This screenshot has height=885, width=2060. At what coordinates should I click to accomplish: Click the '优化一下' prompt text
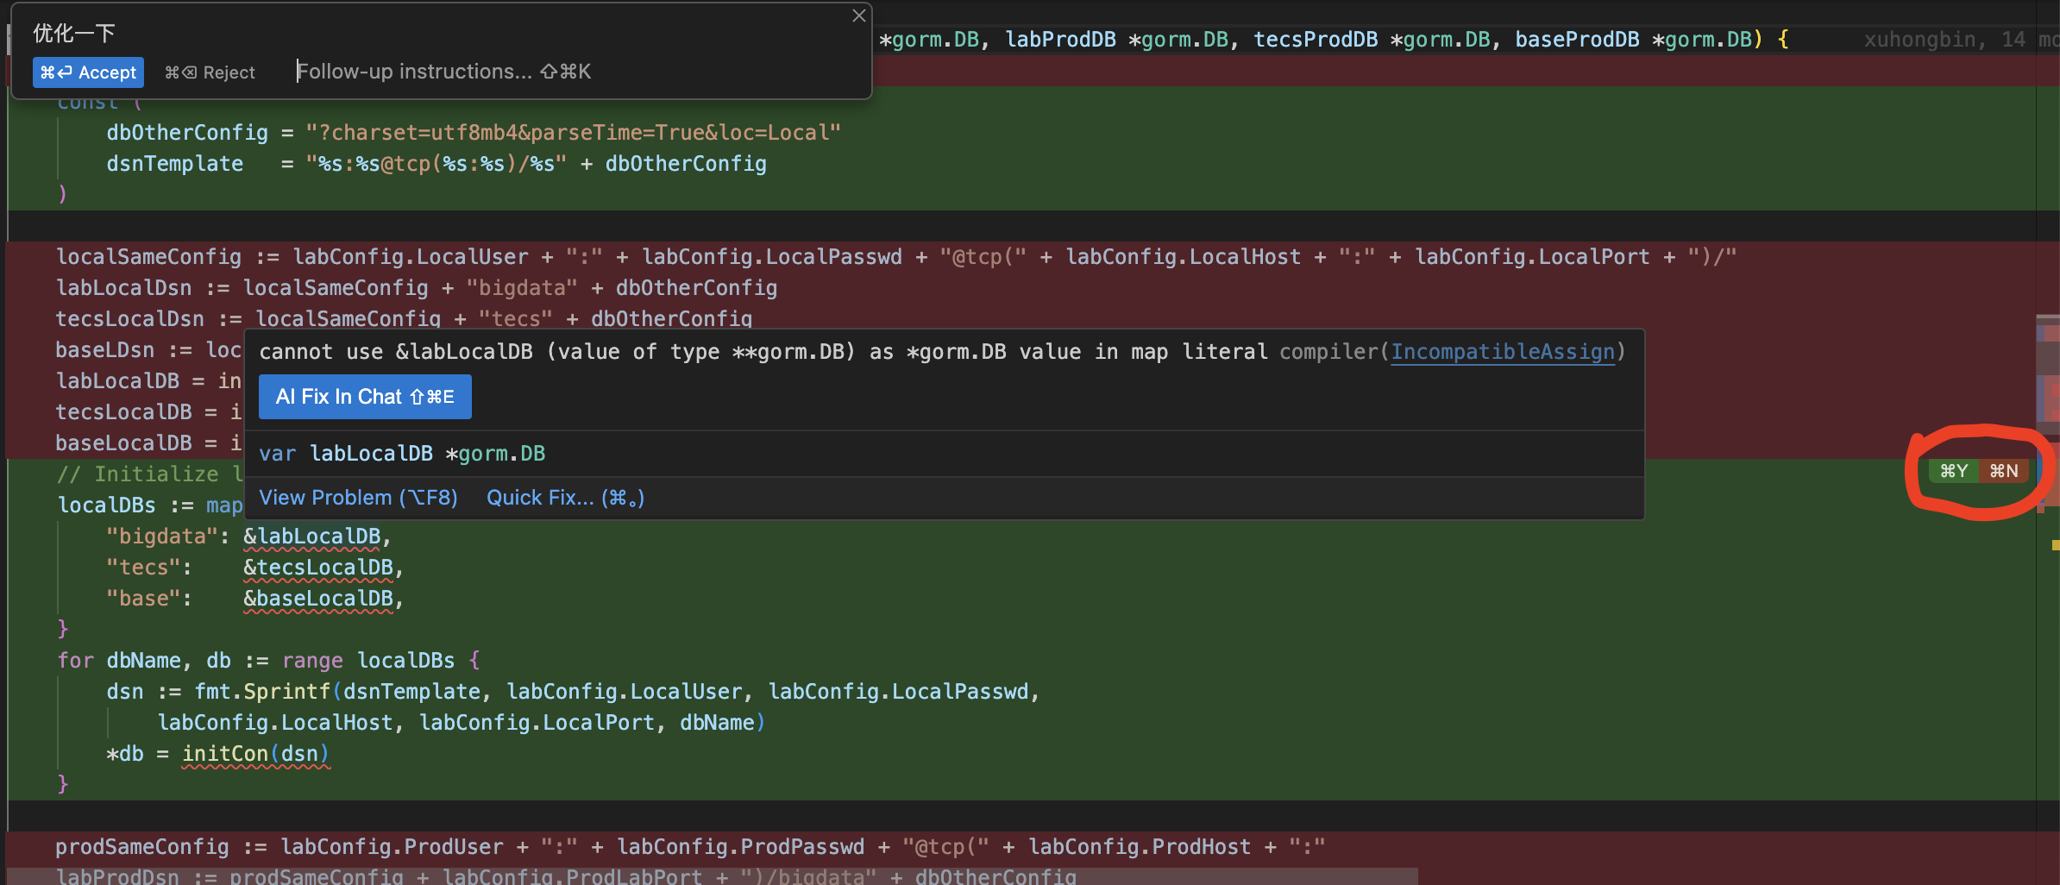[x=74, y=33]
